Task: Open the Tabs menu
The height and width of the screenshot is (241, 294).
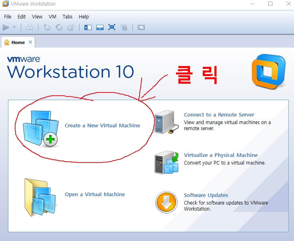Action: 68,17
